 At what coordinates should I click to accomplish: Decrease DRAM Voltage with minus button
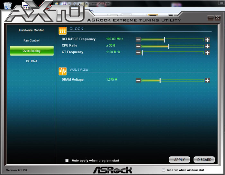point(138,80)
